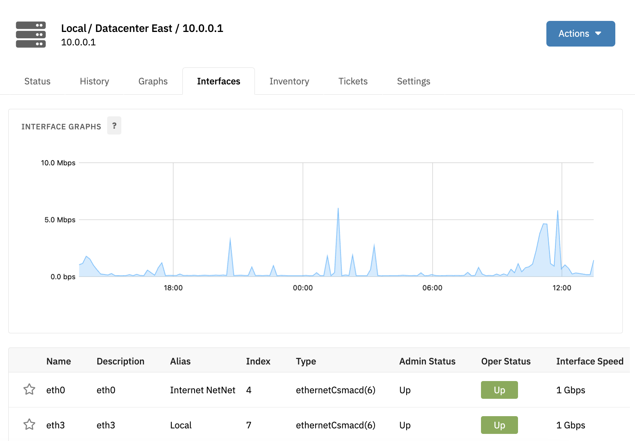Image resolution: width=635 pixels, height=441 pixels.
Task: Open the Graphs tab
Action: [153, 81]
